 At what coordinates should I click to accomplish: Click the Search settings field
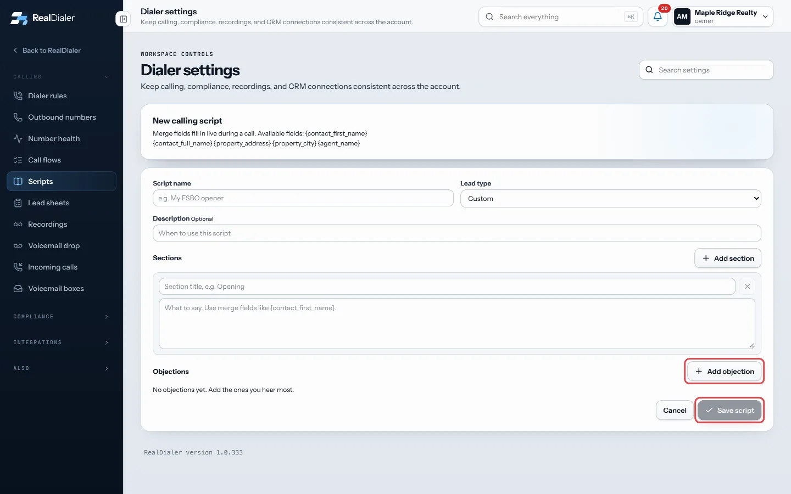706,70
